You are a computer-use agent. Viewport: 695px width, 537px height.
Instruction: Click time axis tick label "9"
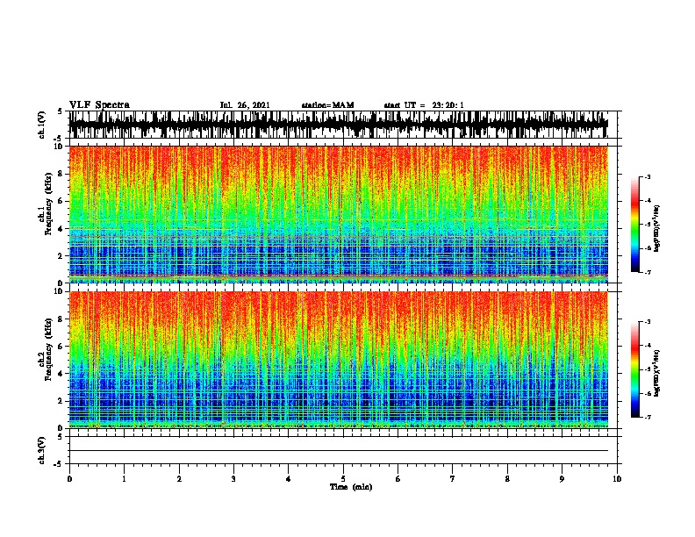562,478
